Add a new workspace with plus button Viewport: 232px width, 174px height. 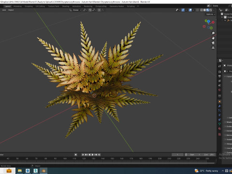(138, 6)
